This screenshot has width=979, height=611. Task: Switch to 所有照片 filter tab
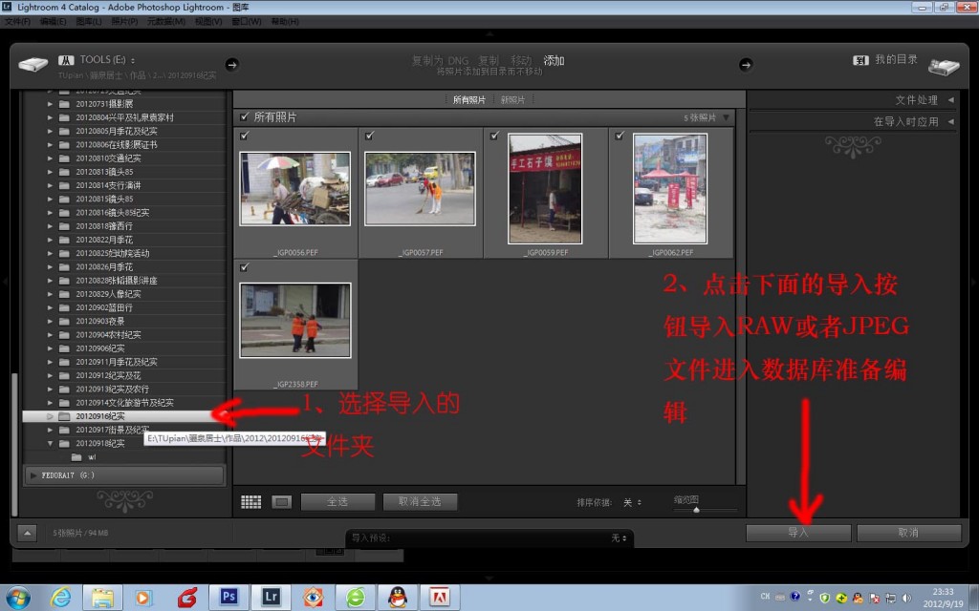click(x=468, y=99)
